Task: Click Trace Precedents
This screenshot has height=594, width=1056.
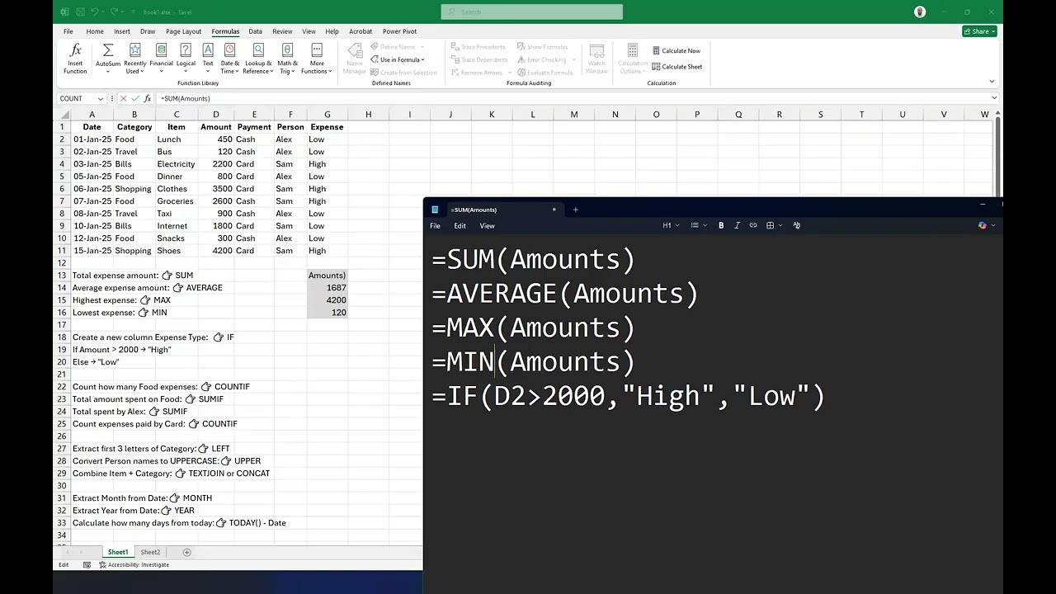Action: point(478,47)
